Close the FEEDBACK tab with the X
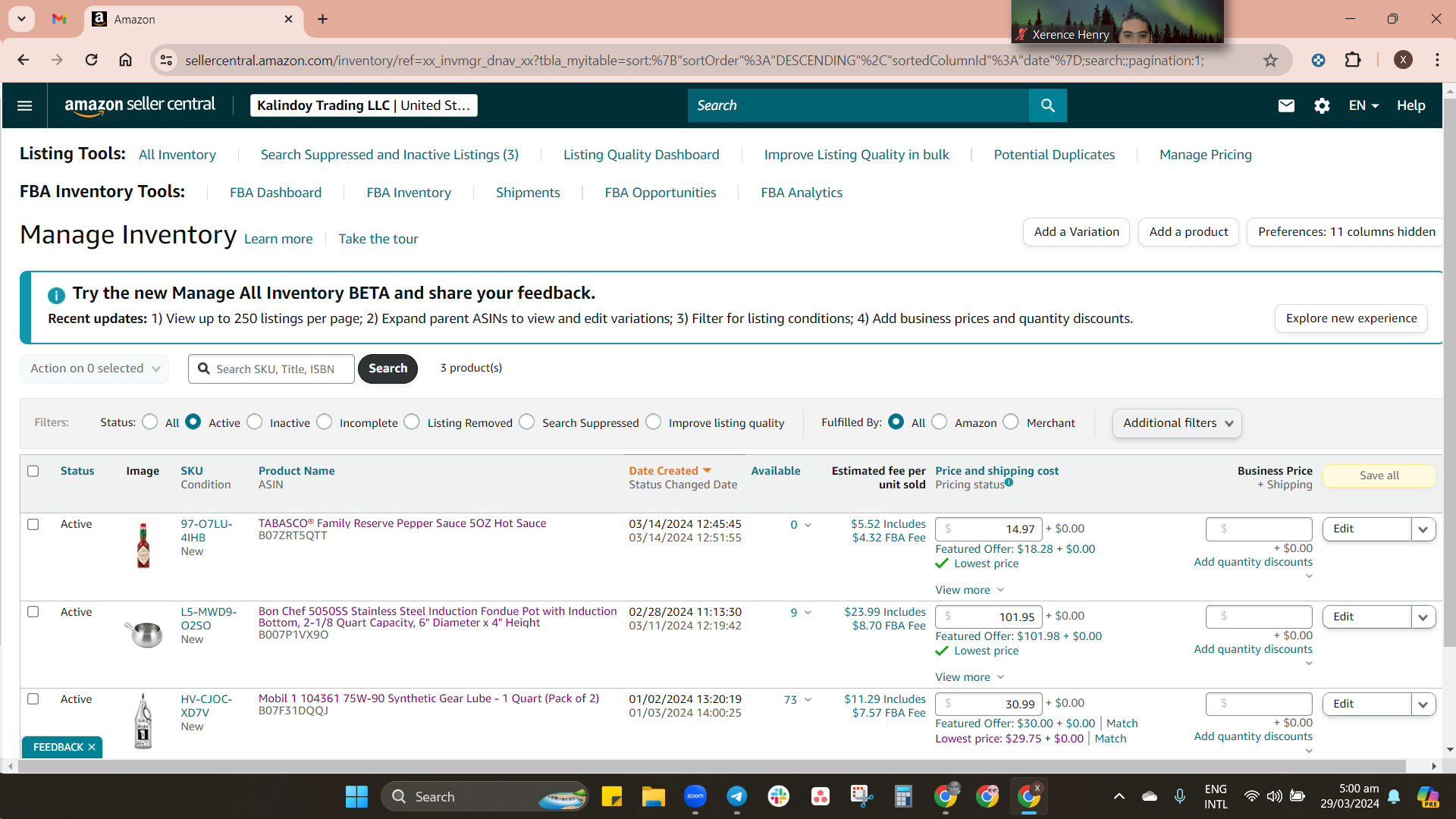Screen dimensions: 1456x819 92,747
